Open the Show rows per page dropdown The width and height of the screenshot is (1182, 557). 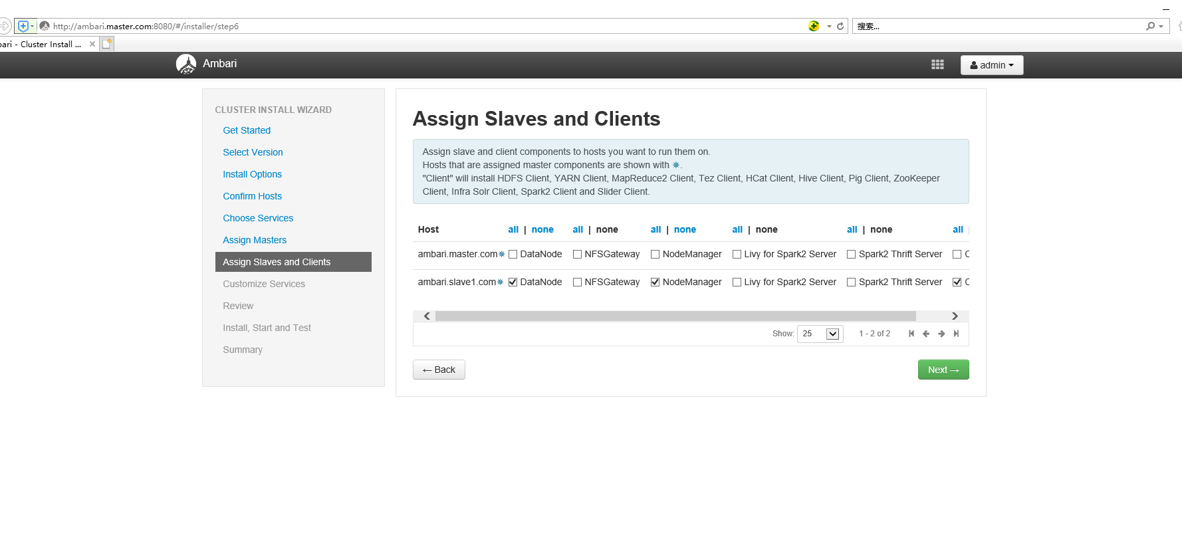click(x=820, y=334)
